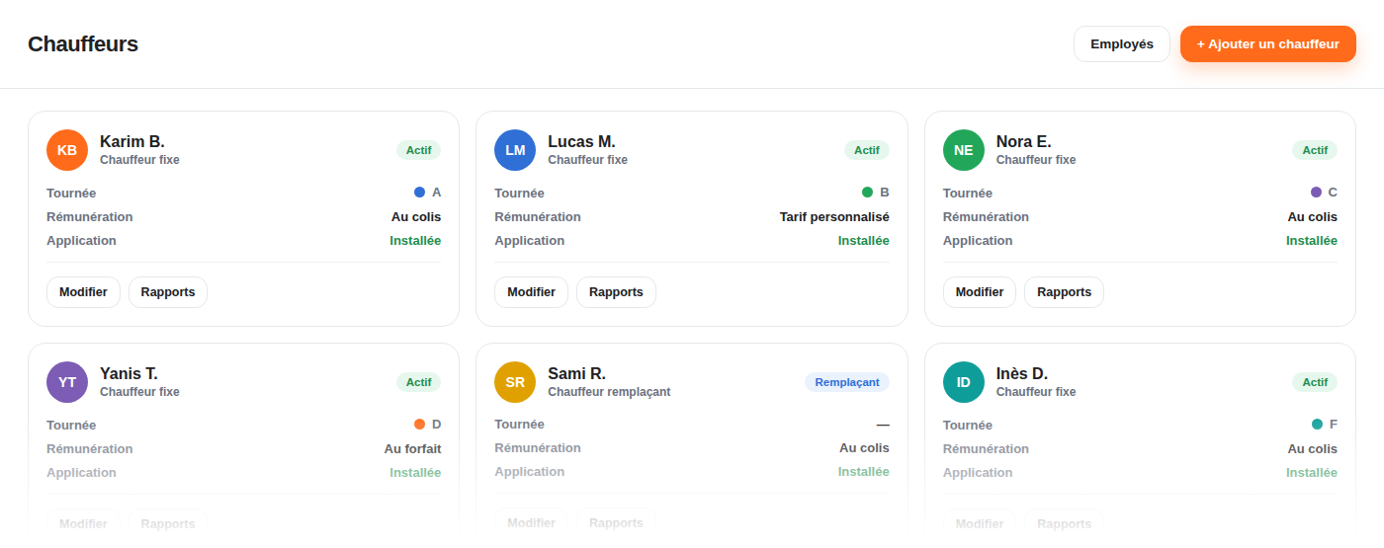Image resolution: width=1384 pixels, height=548 pixels.
Task: Click Karim B.'s orange KB avatar
Action: coord(67,150)
